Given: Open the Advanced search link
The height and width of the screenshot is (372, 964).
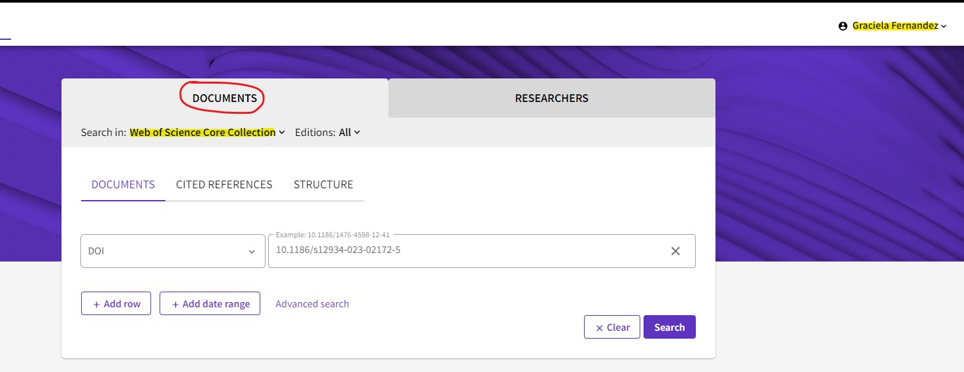Looking at the screenshot, I should click(312, 304).
